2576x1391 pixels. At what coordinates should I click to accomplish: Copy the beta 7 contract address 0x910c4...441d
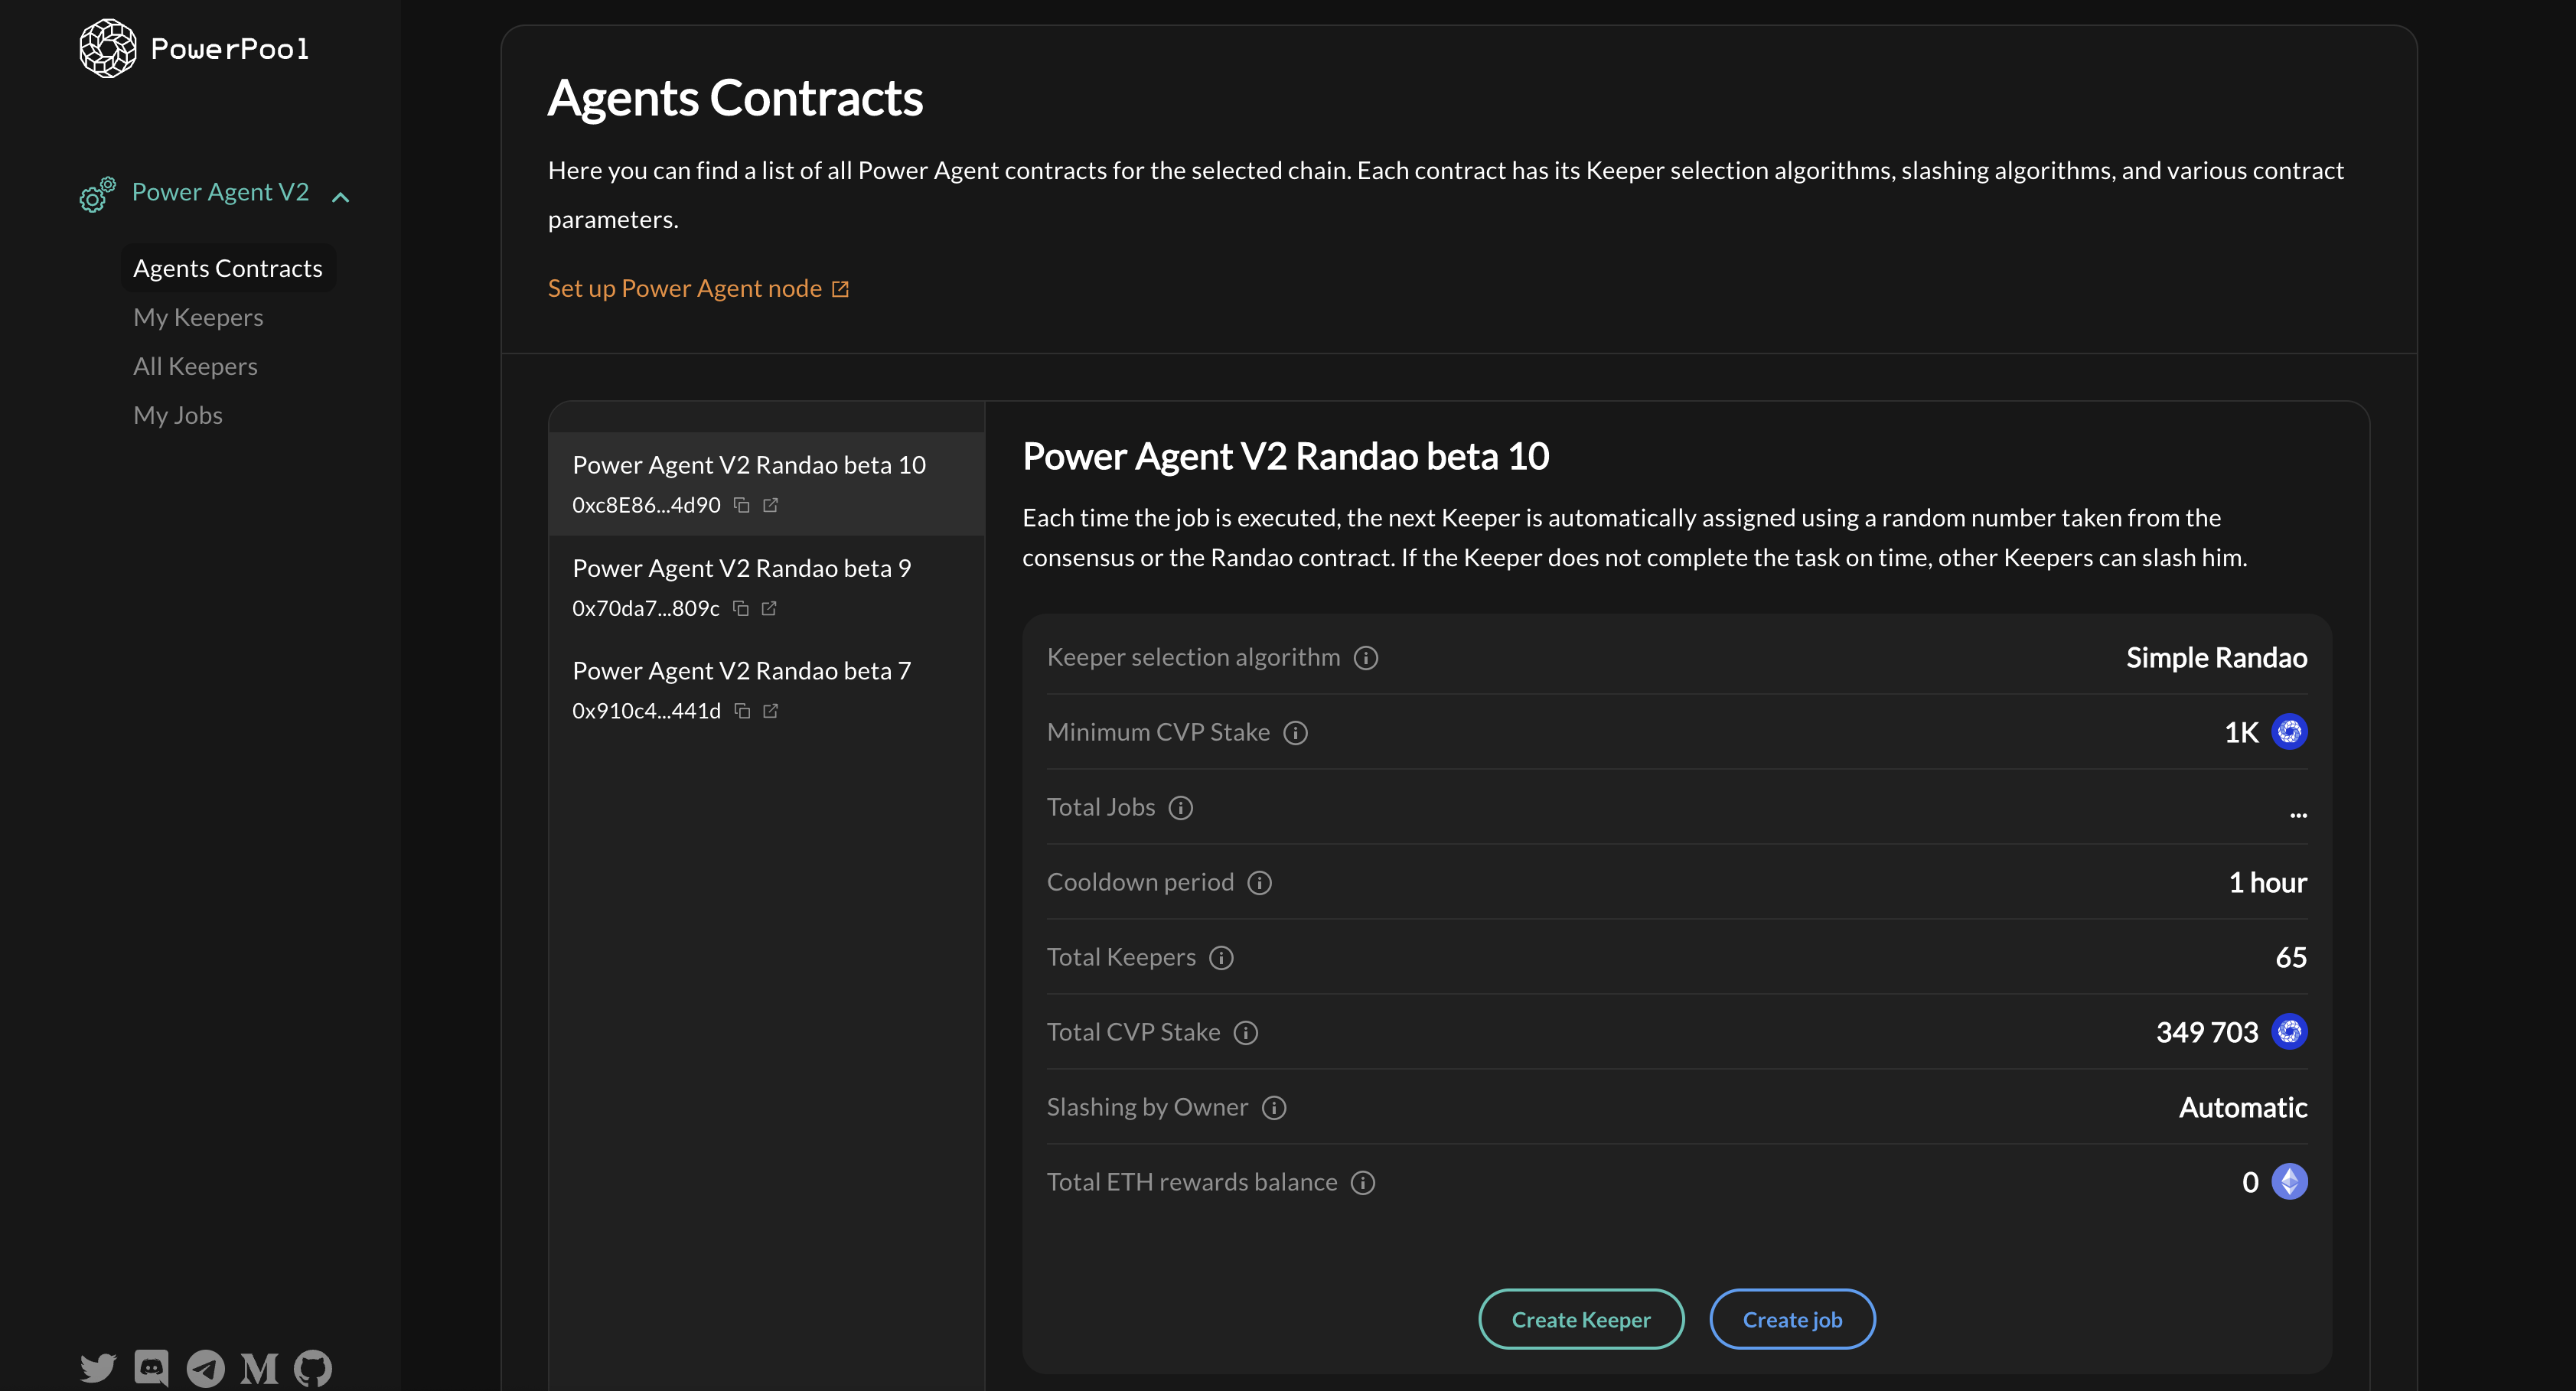742,710
